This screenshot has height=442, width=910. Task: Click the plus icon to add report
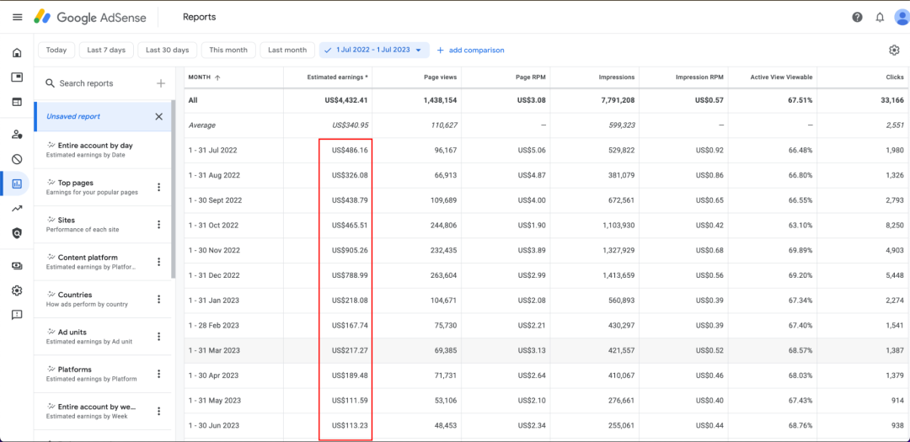pos(160,83)
